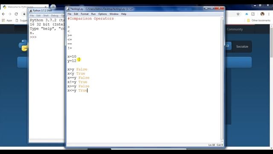Click the x>=y False line

coord(78,86)
